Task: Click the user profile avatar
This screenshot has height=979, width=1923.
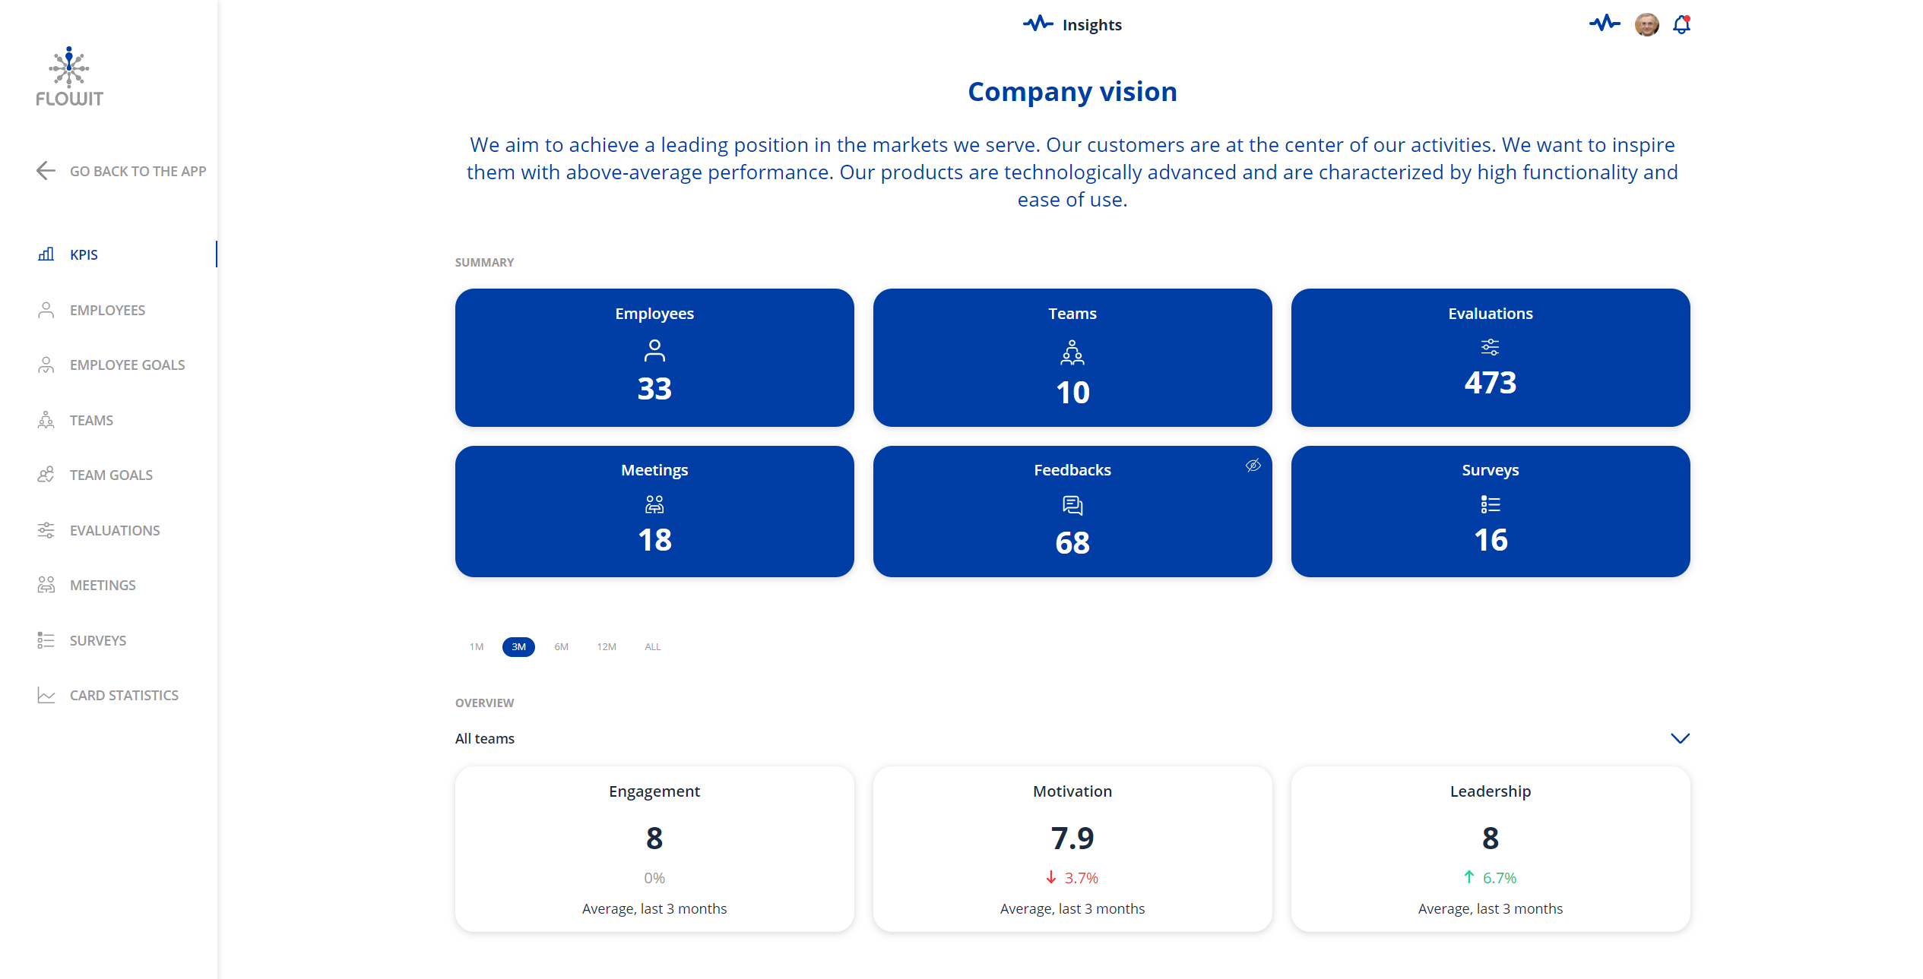Action: click(x=1646, y=24)
